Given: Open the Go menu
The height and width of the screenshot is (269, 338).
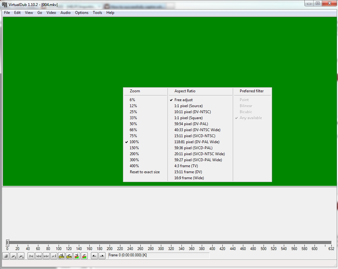Looking at the screenshot, I should pos(40,13).
